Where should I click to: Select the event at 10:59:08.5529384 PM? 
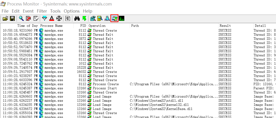(138, 55)
